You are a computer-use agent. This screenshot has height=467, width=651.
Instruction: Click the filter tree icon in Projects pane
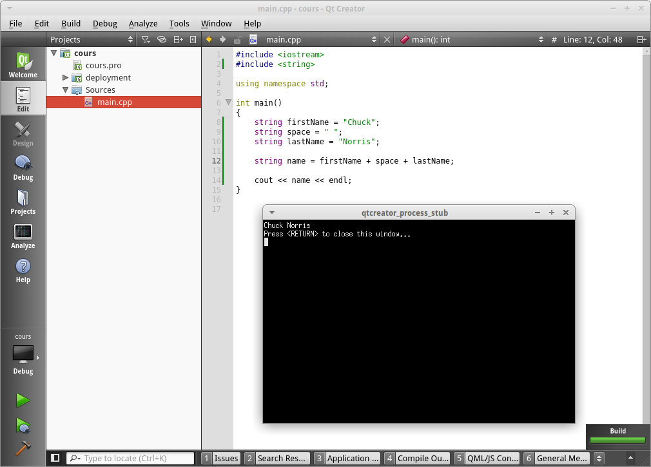(145, 39)
